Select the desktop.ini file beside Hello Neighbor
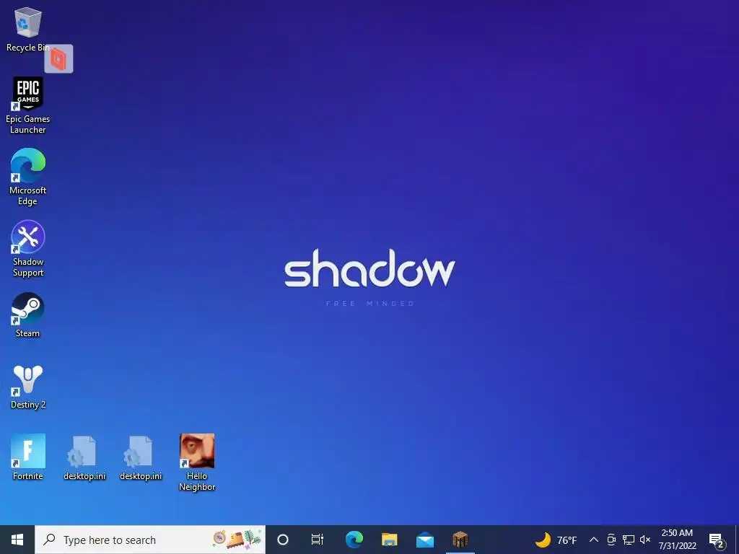This screenshot has width=739, height=554. (x=141, y=457)
